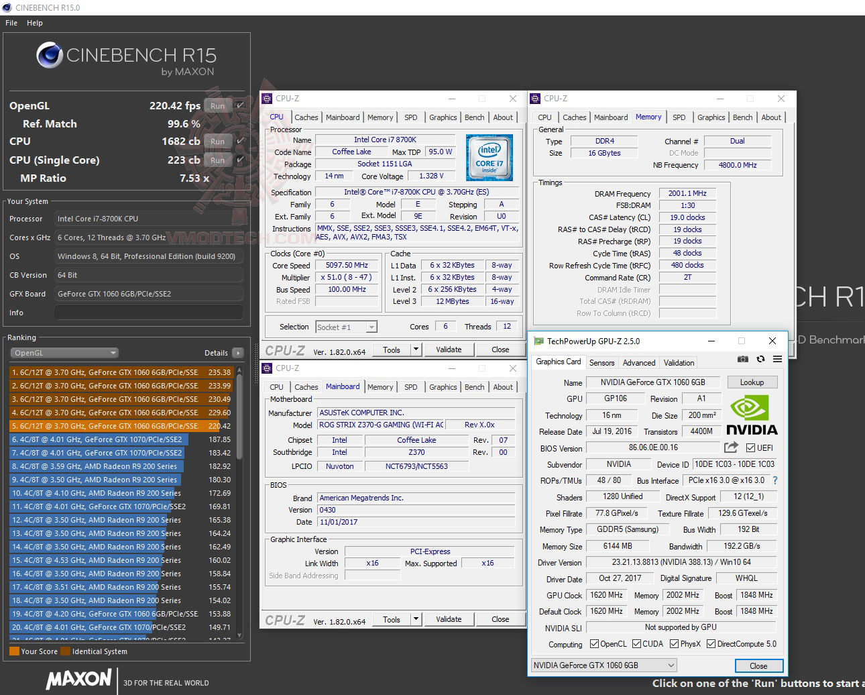Click Validate in CPU-Z

click(449, 349)
